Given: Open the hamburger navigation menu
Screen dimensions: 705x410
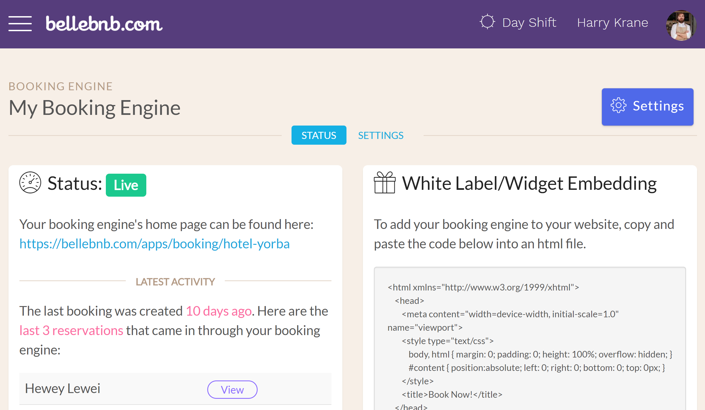Looking at the screenshot, I should [x=20, y=24].
